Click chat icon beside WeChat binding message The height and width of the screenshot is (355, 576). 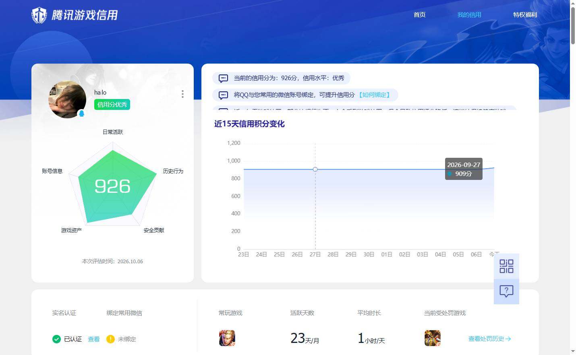coord(223,95)
